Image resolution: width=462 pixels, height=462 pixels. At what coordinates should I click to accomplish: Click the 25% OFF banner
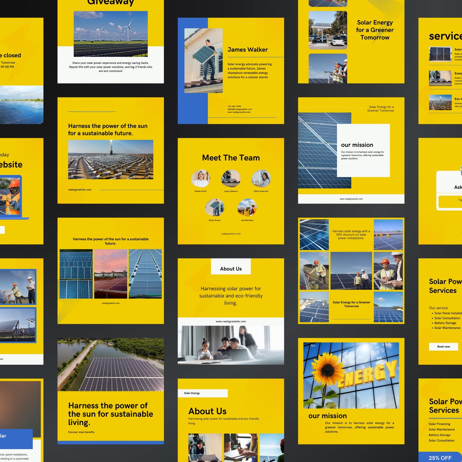[x=440, y=457]
